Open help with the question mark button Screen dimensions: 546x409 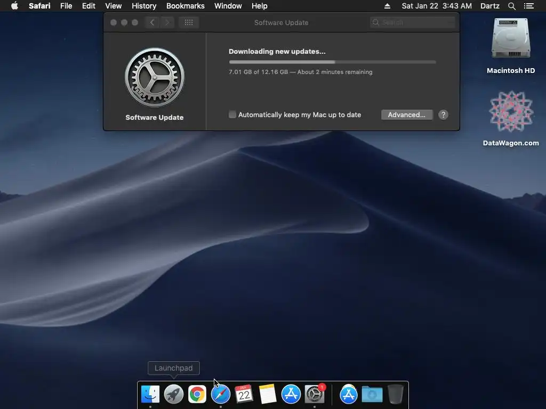click(443, 115)
